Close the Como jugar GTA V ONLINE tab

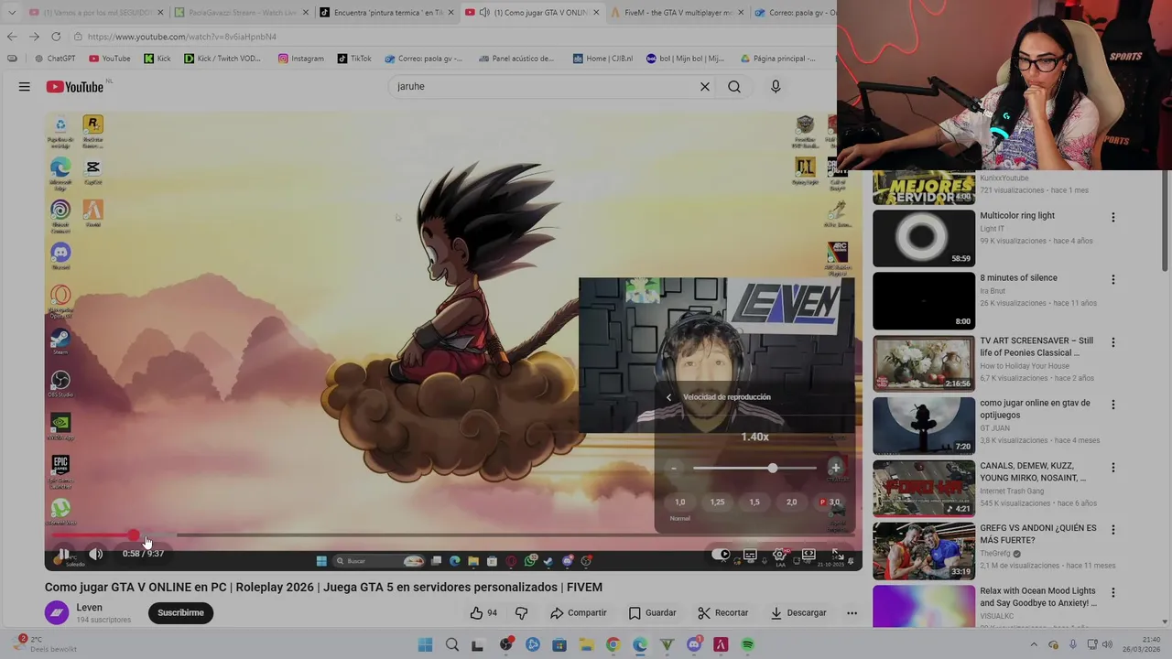(596, 13)
